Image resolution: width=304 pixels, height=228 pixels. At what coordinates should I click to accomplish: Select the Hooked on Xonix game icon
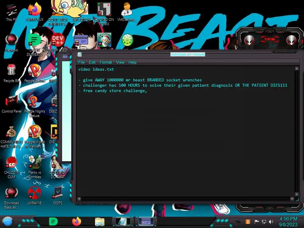click(x=104, y=14)
